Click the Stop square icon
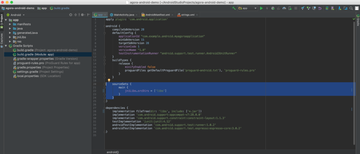Screen dimensions: 360x154 [x=296, y=8]
